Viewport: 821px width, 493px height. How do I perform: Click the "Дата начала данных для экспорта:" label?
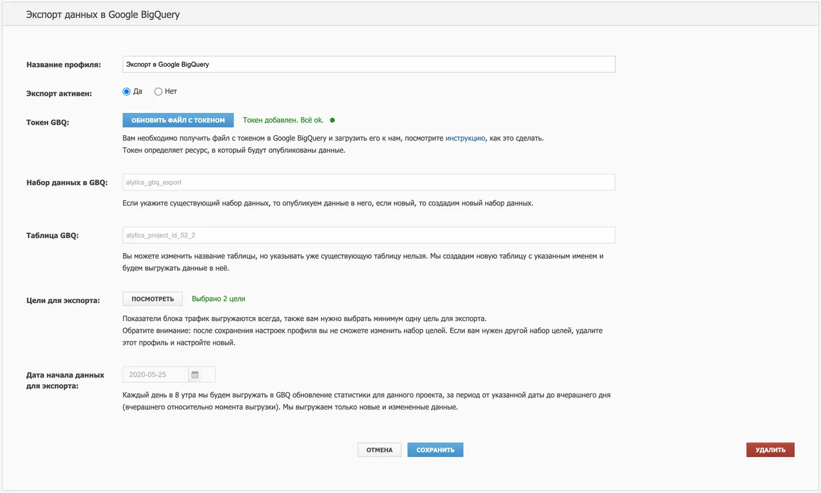tap(64, 381)
